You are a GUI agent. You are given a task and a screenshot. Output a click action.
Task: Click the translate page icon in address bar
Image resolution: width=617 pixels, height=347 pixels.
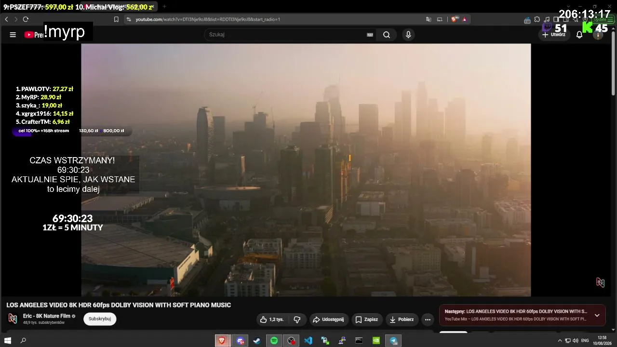tap(429, 19)
